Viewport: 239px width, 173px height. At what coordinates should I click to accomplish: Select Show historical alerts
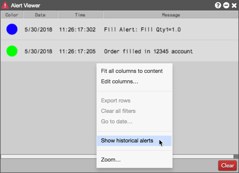pyautogui.click(x=134, y=141)
